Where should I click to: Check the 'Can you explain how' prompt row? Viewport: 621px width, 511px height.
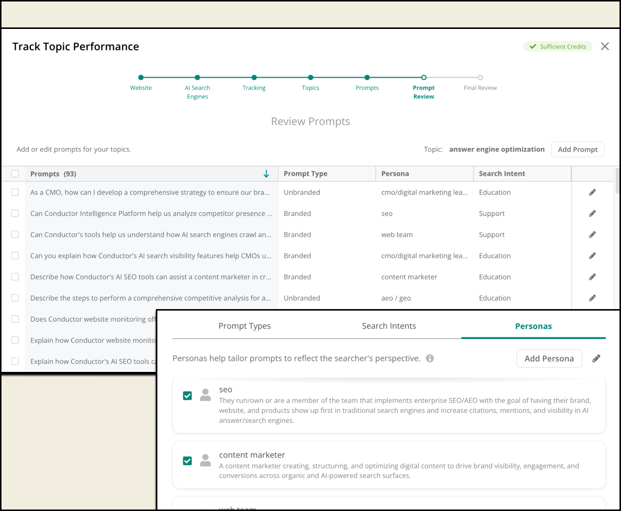pyautogui.click(x=15, y=256)
